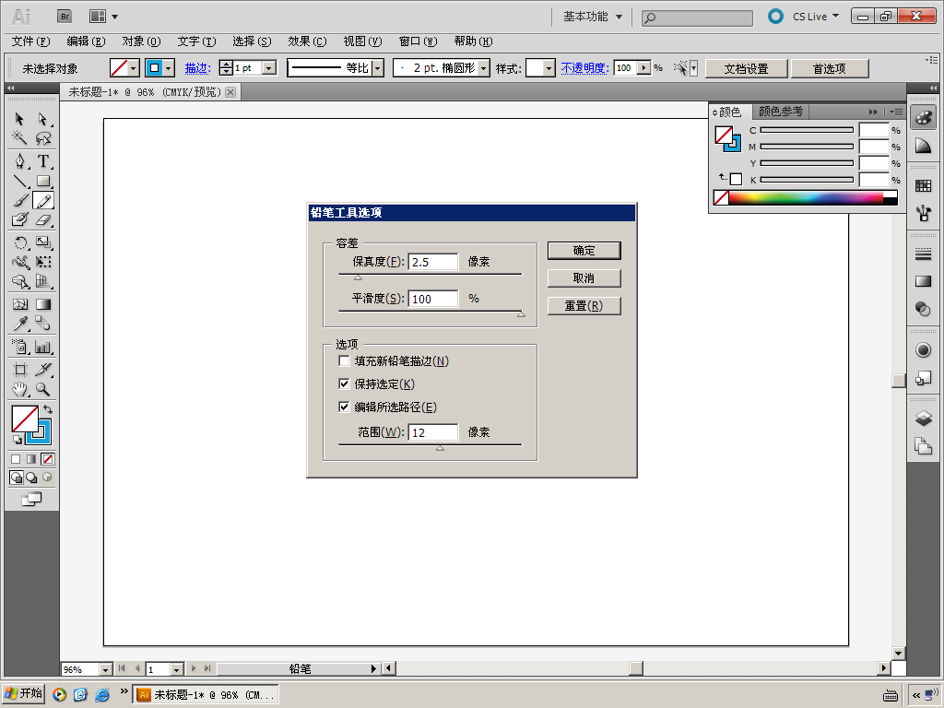Uncheck 编辑所选路径 checkbox
This screenshot has height=708, width=944.
[x=345, y=407]
